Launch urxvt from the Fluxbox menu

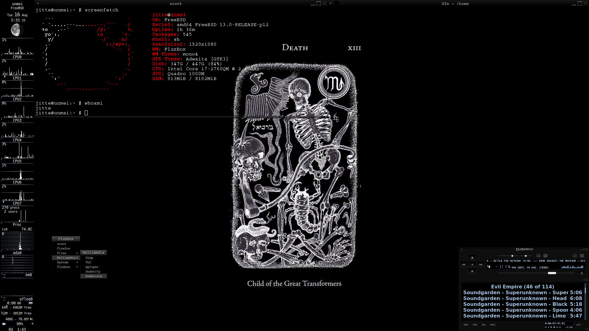coord(66,244)
